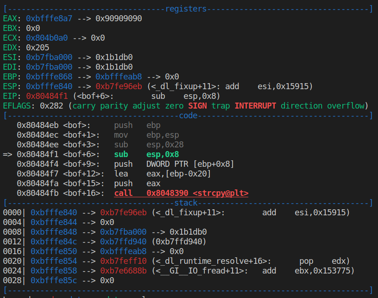Viewport: 378px width, 298px height.
Task: Click the 0xb7fe96eb value in the ESP row
Action: click(119, 86)
